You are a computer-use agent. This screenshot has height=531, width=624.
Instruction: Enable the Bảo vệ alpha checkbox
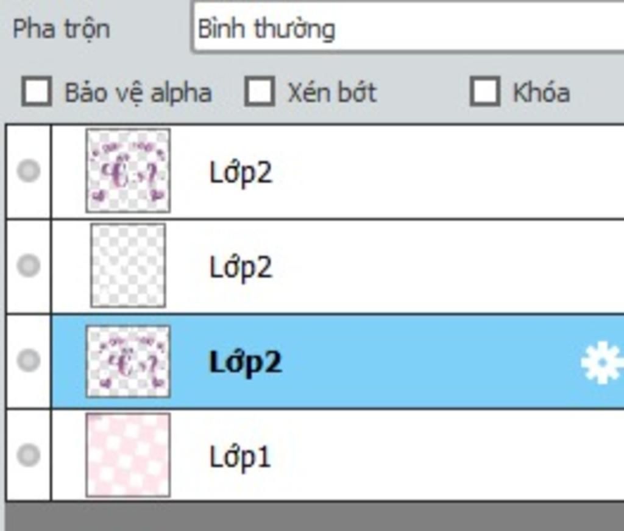point(37,91)
